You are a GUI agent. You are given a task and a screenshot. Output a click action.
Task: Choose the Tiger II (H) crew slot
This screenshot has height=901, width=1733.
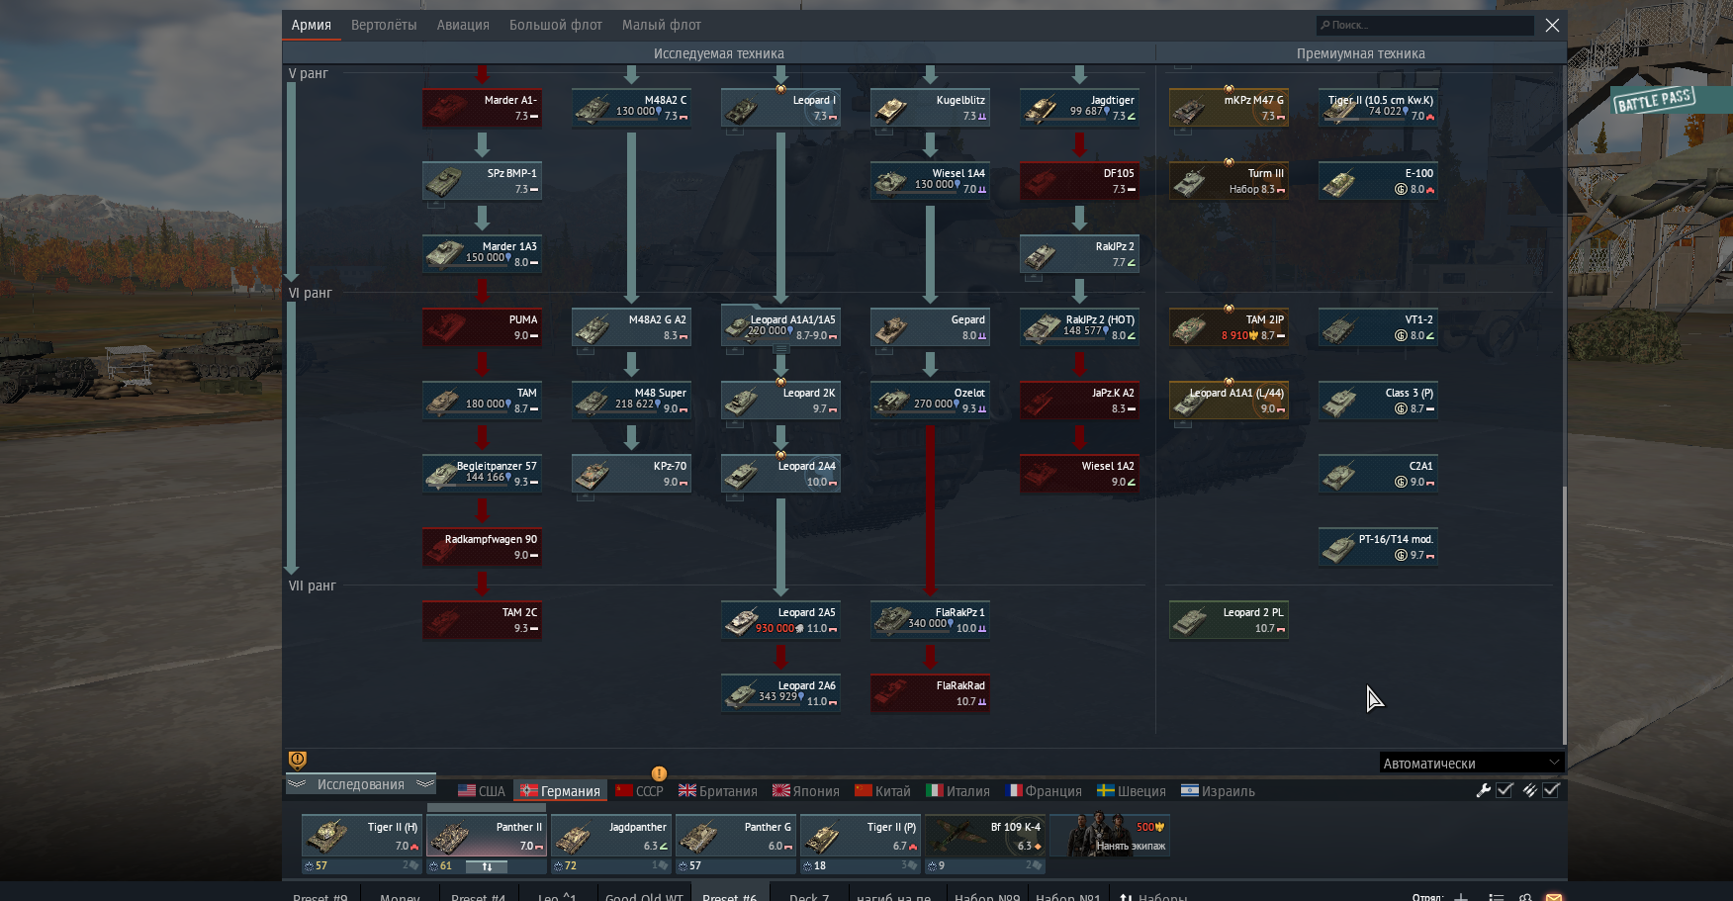coord(362,837)
